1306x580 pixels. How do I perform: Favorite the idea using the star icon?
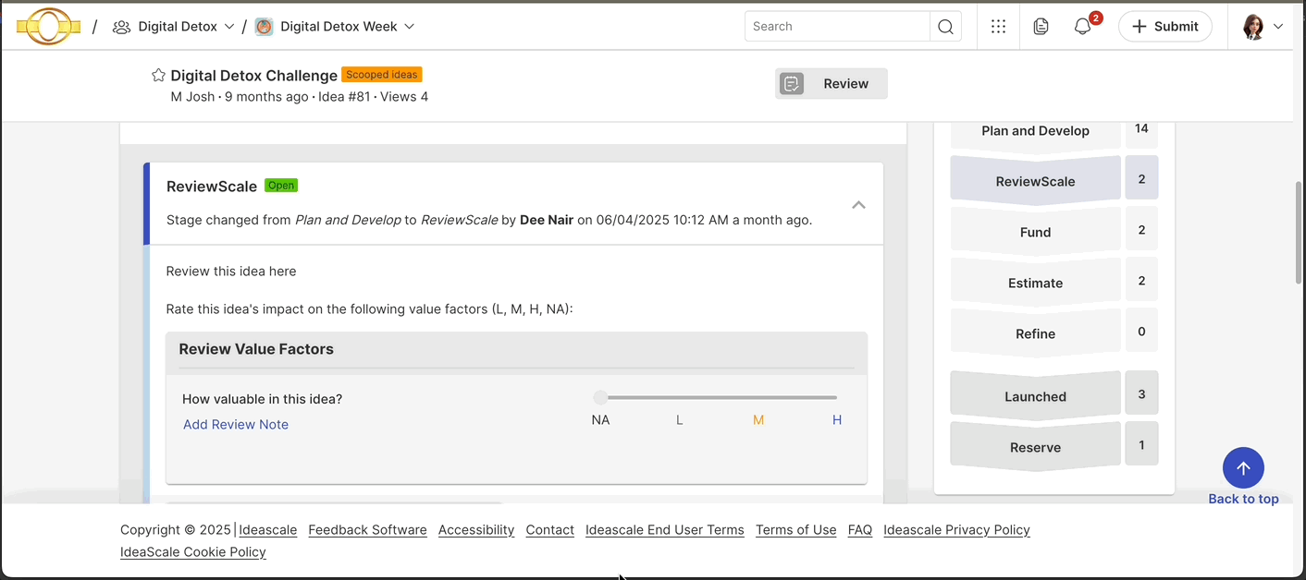[x=158, y=75]
